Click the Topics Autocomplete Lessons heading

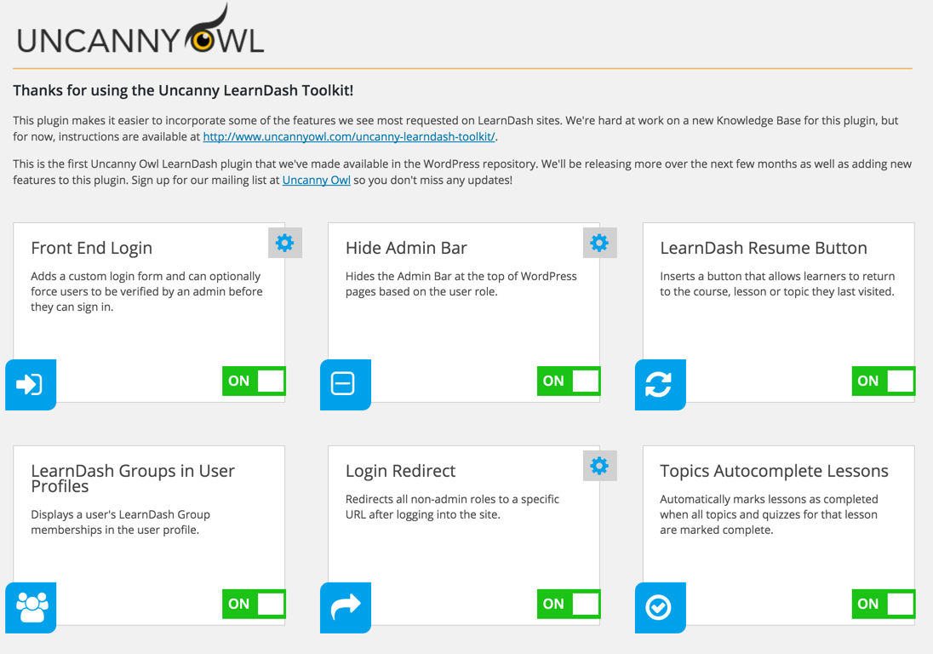point(774,471)
